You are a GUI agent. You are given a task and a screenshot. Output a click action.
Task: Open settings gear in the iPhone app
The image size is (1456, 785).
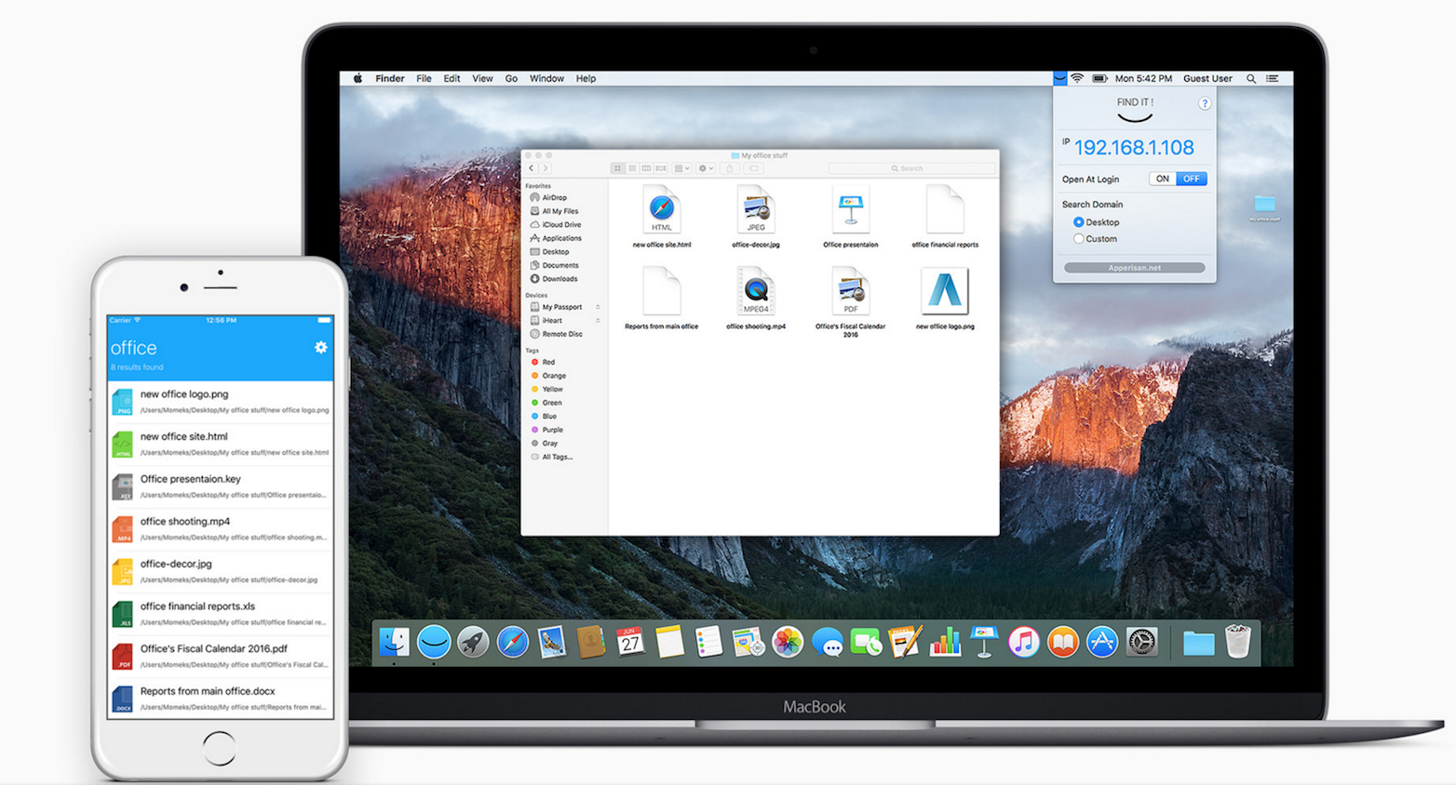pyautogui.click(x=320, y=347)
